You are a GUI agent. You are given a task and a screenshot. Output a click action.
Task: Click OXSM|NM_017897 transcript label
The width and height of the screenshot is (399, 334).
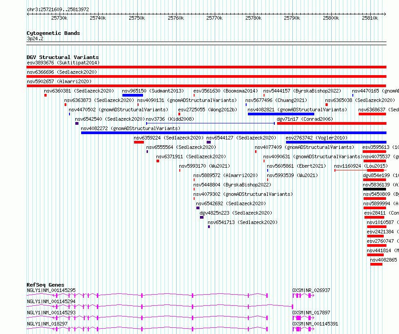[311, 313]
